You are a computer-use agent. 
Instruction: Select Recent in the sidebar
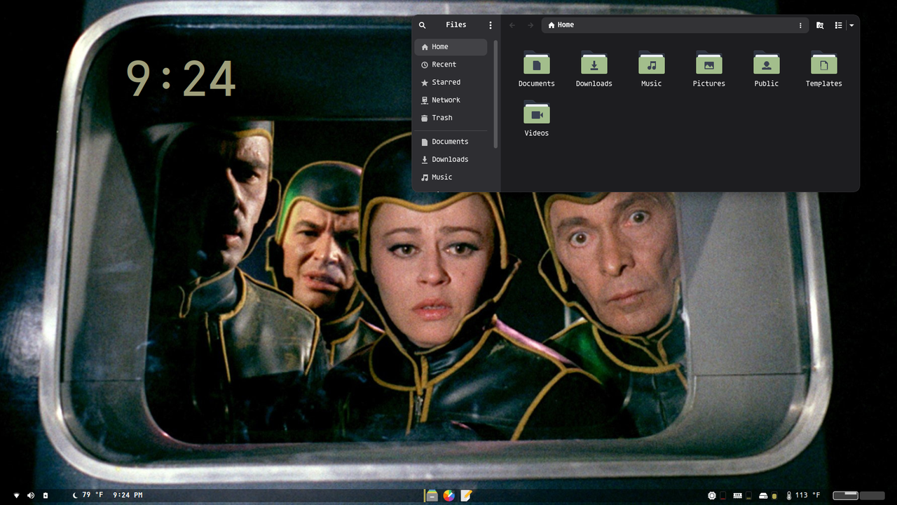pos(451,65)
